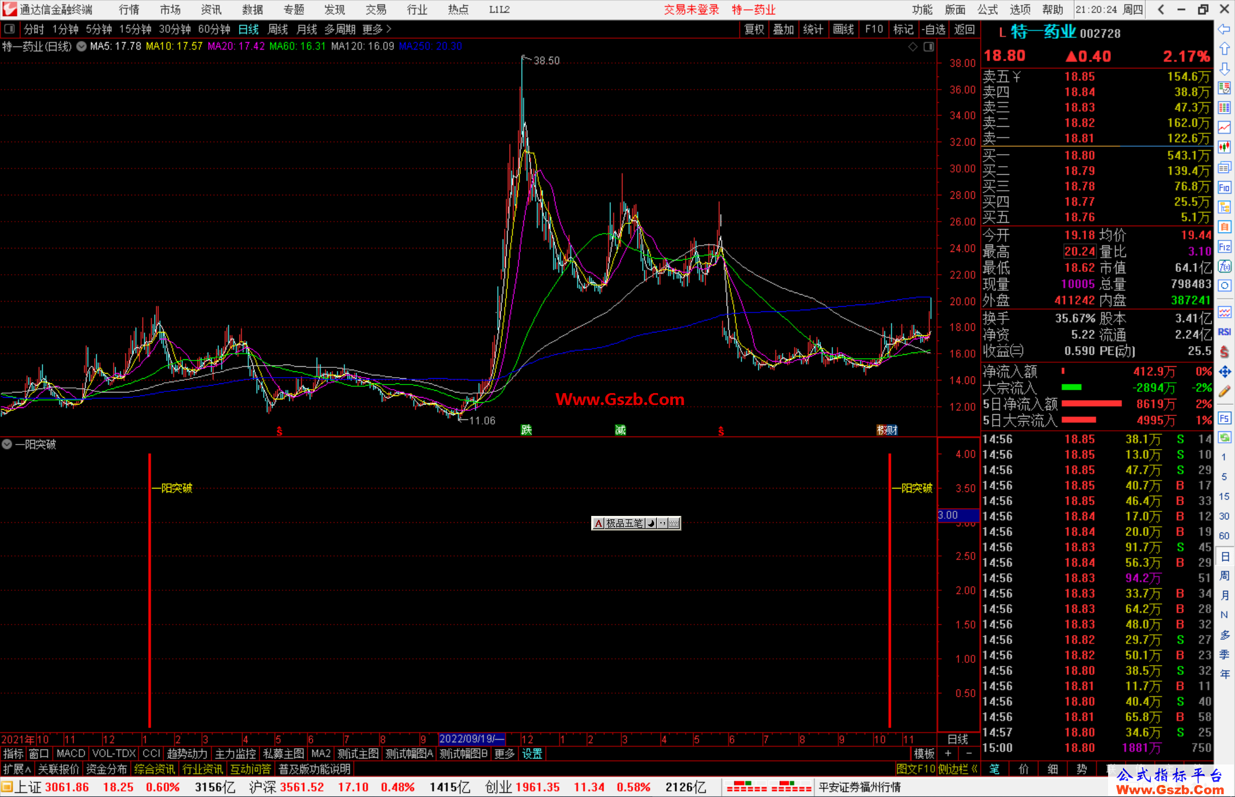Open the 一阳突破 indicator dropdown arrow
This screenshot has width=1235, height=797.
pyautogui.click(x=7, y=444)
